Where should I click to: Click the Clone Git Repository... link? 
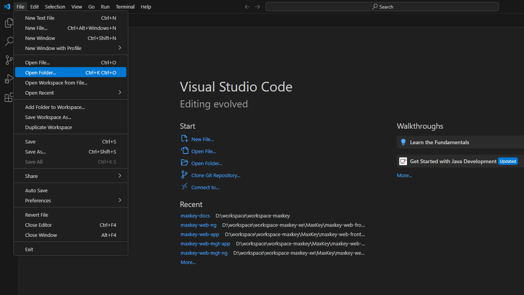(x=216, y=175)
